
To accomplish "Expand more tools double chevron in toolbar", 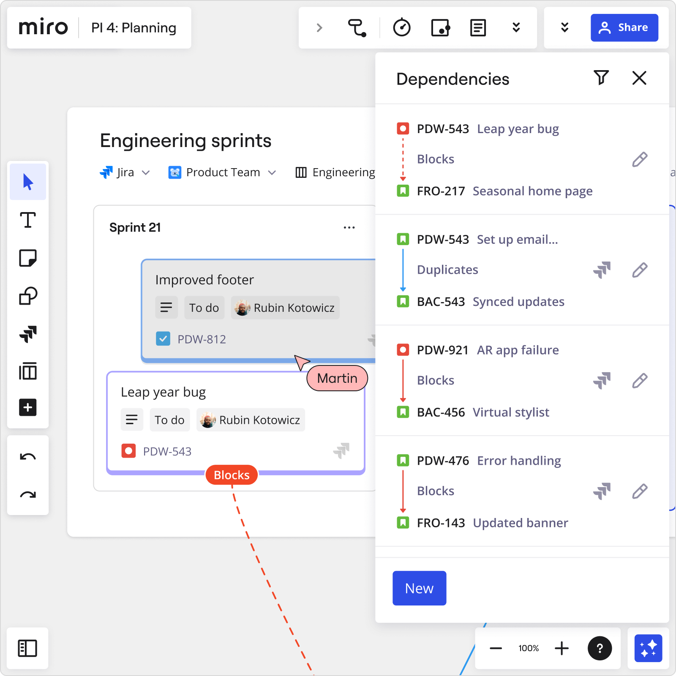I will click(516, 28).
